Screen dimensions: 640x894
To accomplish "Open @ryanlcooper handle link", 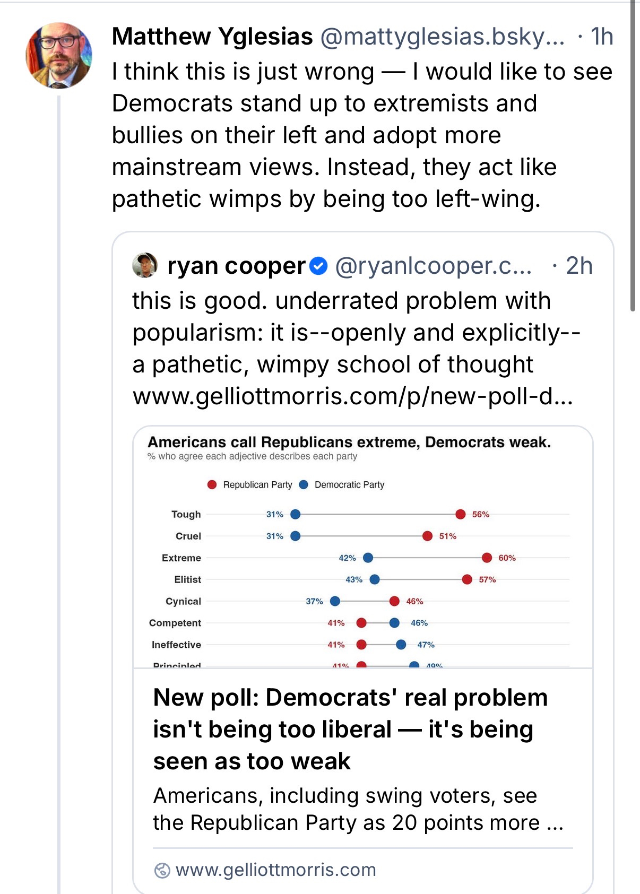I will (x=433, y=266).
